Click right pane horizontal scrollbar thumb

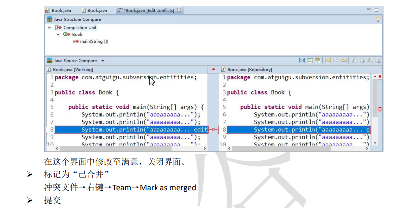(282, 148)
